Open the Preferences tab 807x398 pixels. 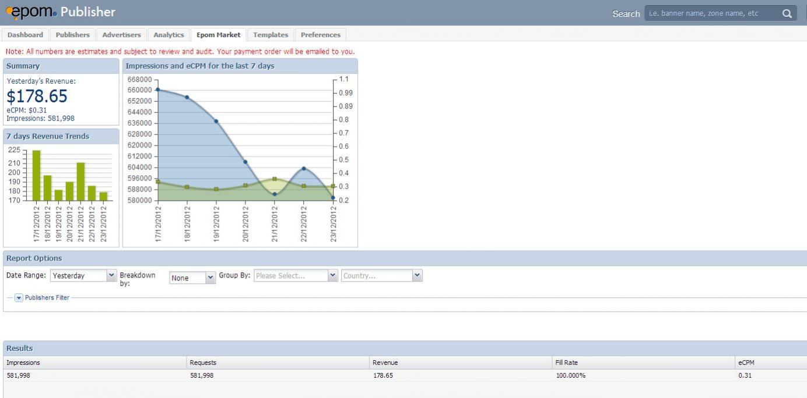tap(321, 35)
